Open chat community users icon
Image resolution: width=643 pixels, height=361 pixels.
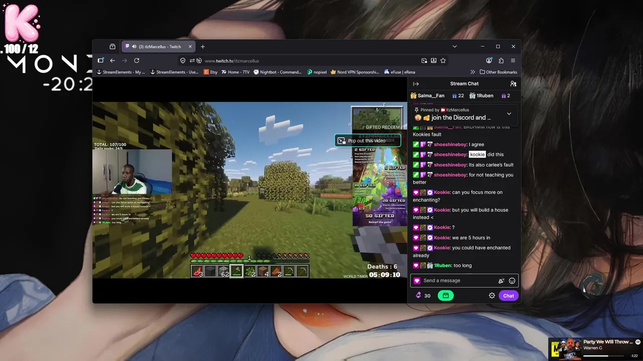click(513, 84)
